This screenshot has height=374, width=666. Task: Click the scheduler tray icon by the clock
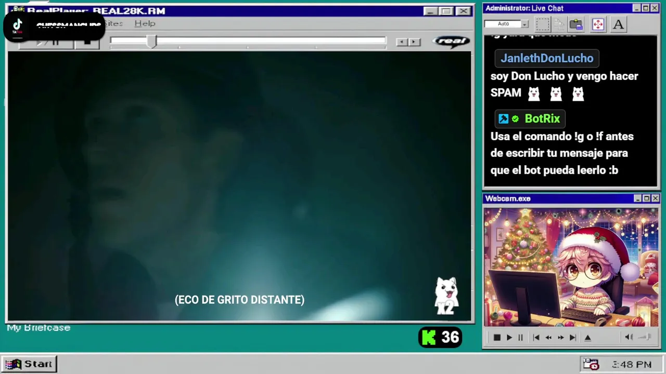(591, 364)
